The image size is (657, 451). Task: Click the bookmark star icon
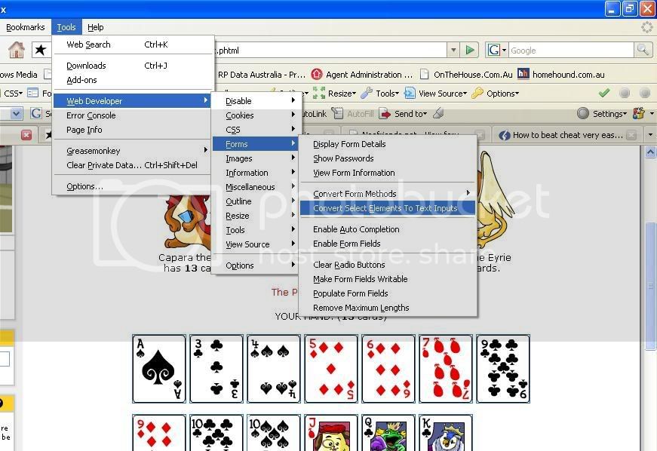[x=39, y=51]
